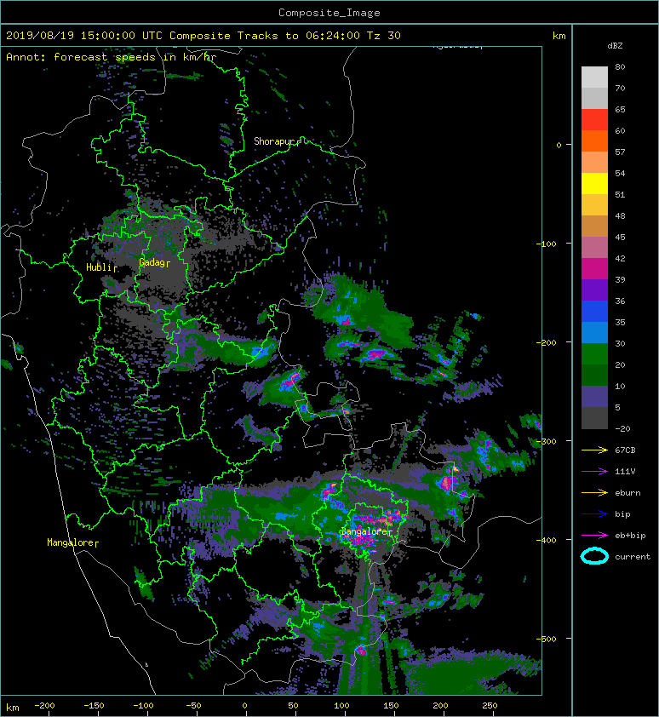Viewport: 659px width, 717px height.
Task: Click the -300 y-axis tick label
Action: (547, 441)
